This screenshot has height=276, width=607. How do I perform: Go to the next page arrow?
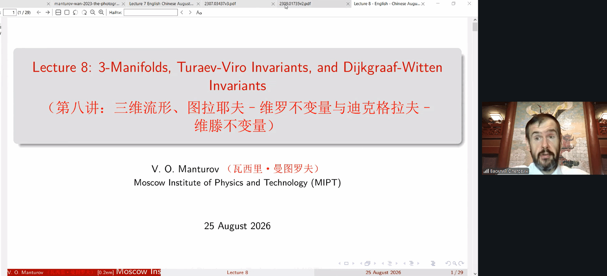point(48,13)
